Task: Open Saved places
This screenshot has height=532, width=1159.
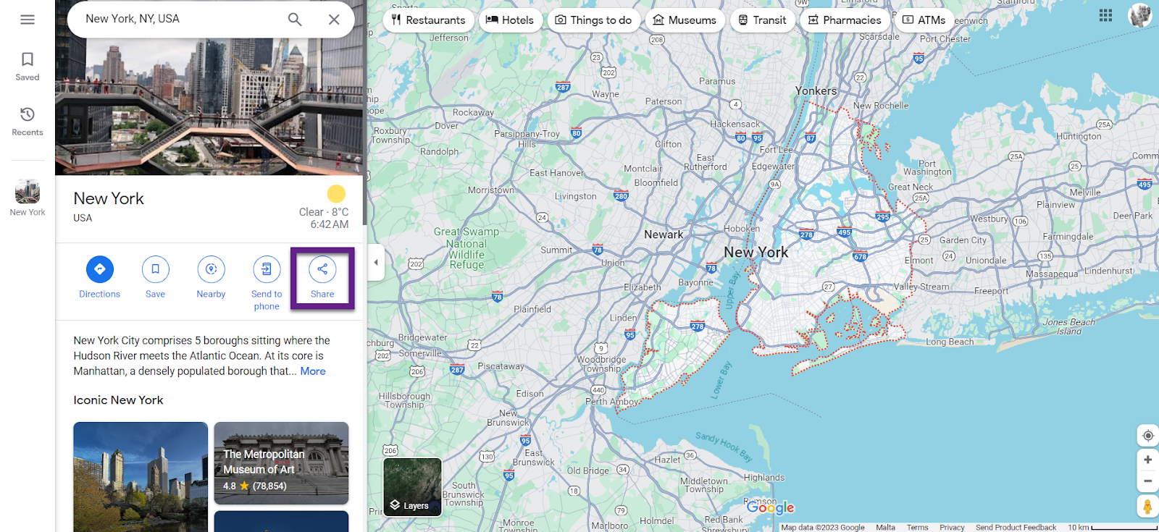Action: [28, 66]
